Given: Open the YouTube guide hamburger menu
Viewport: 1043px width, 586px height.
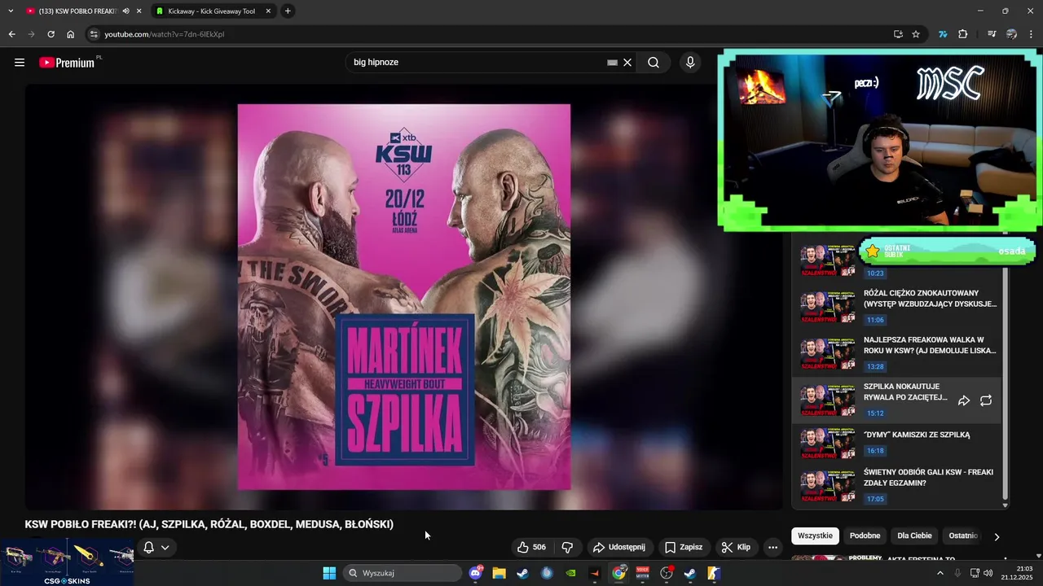Looking at the screenshot, I should [20, 62].
